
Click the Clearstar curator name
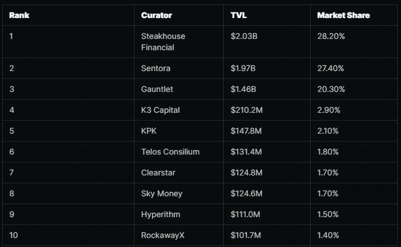tap(158, 173)
